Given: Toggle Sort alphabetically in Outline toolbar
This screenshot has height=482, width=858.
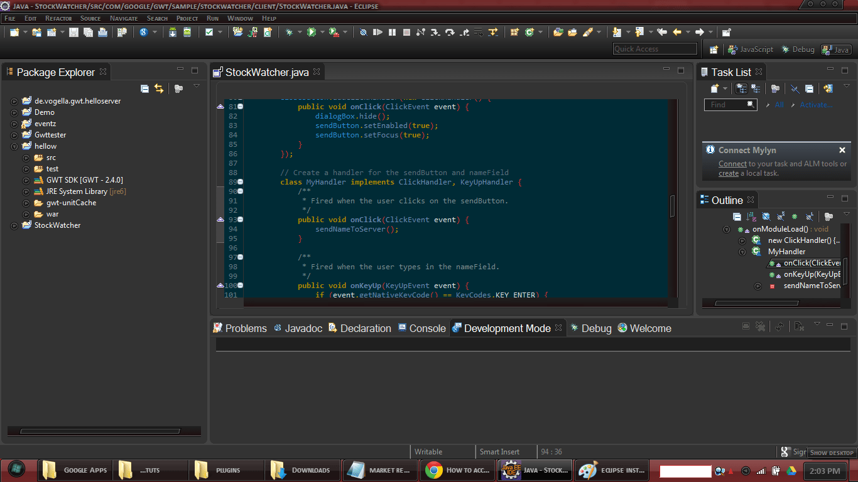Looking at the screenshot, I should click(751, 217).
